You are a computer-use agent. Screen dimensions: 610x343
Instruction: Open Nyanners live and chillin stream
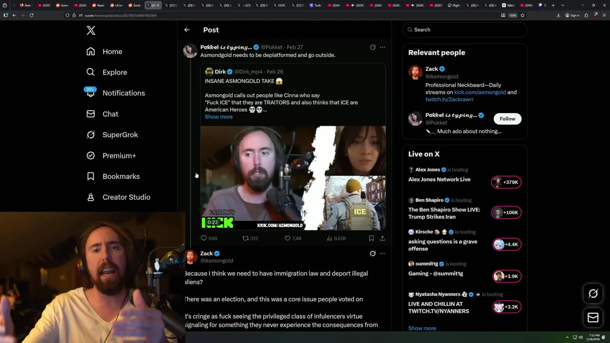pyautogui.click(x=438, y=307)
